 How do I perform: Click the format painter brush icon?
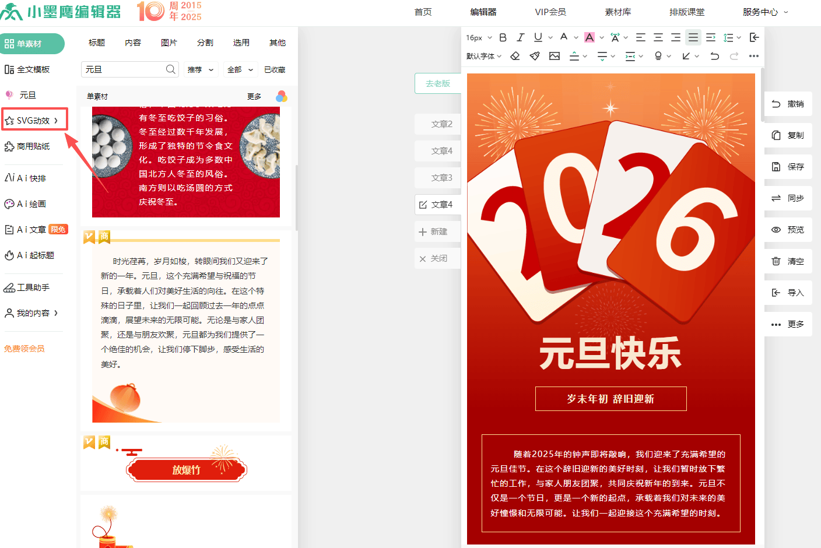pyautogui.click(x=535, y=56)
